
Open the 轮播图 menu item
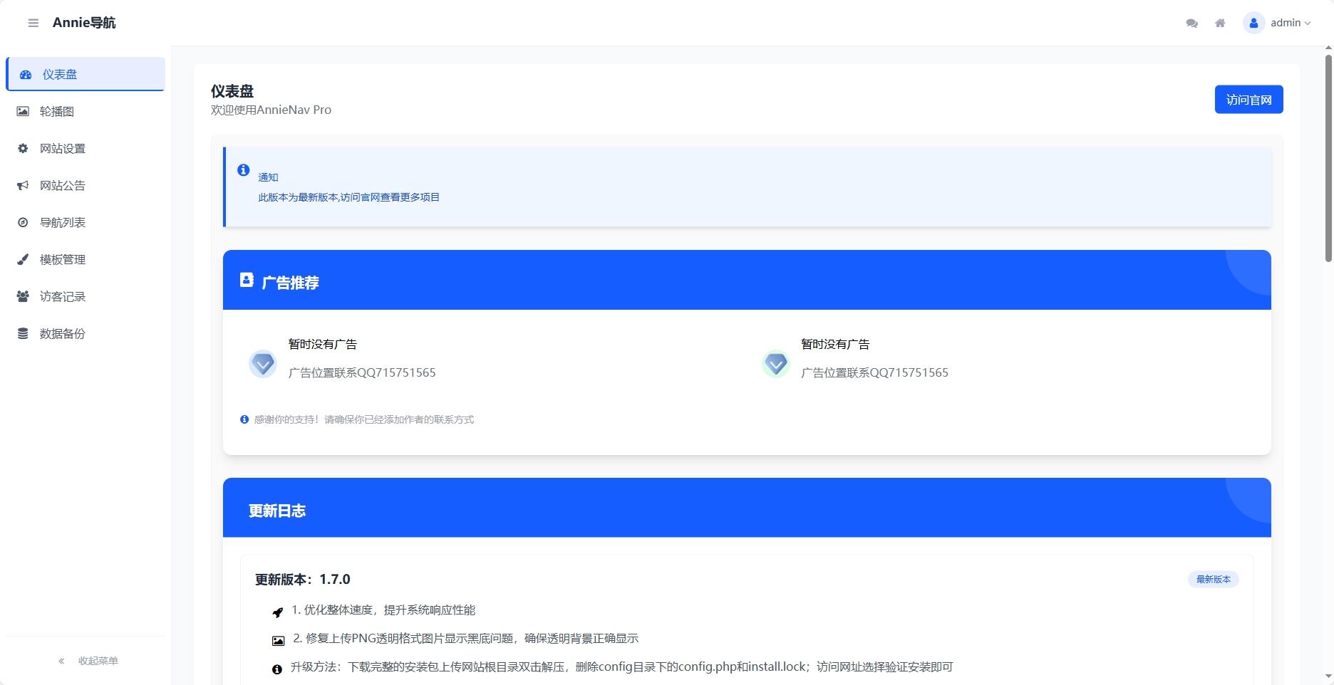[x=57, y=111]
